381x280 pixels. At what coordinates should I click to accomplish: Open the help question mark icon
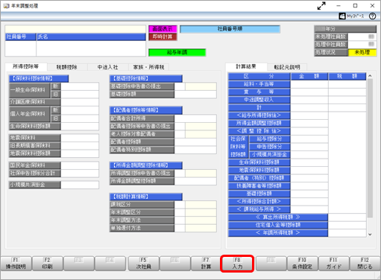pos(372,16)
